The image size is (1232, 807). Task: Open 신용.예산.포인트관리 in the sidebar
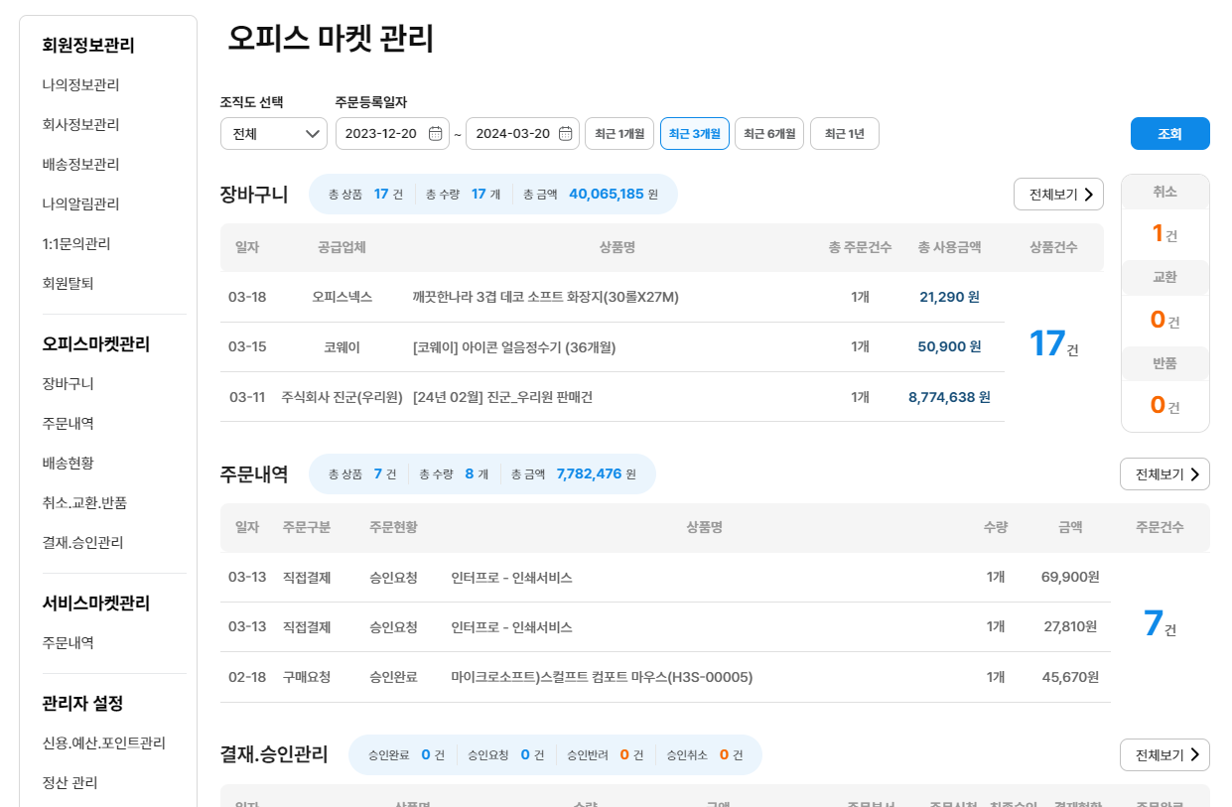click(x=103, y=742)
